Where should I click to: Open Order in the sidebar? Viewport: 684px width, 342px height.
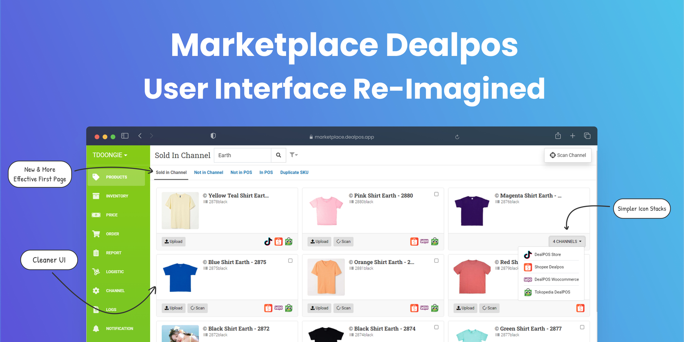pos(116,234)
